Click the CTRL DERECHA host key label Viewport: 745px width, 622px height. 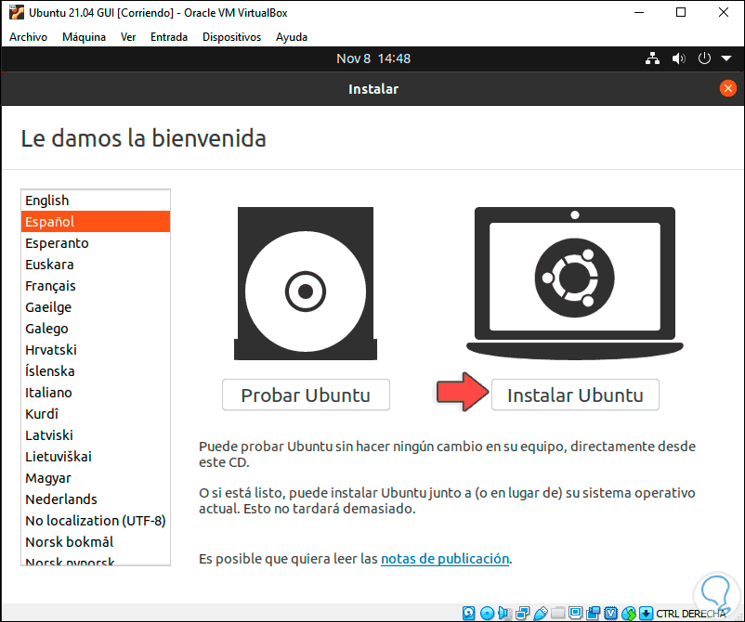tap(691, 614)
